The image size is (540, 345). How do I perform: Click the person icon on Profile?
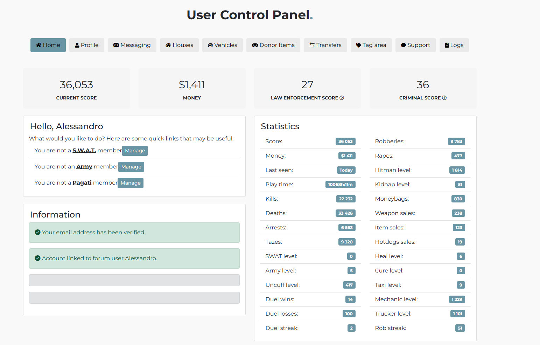77,45
